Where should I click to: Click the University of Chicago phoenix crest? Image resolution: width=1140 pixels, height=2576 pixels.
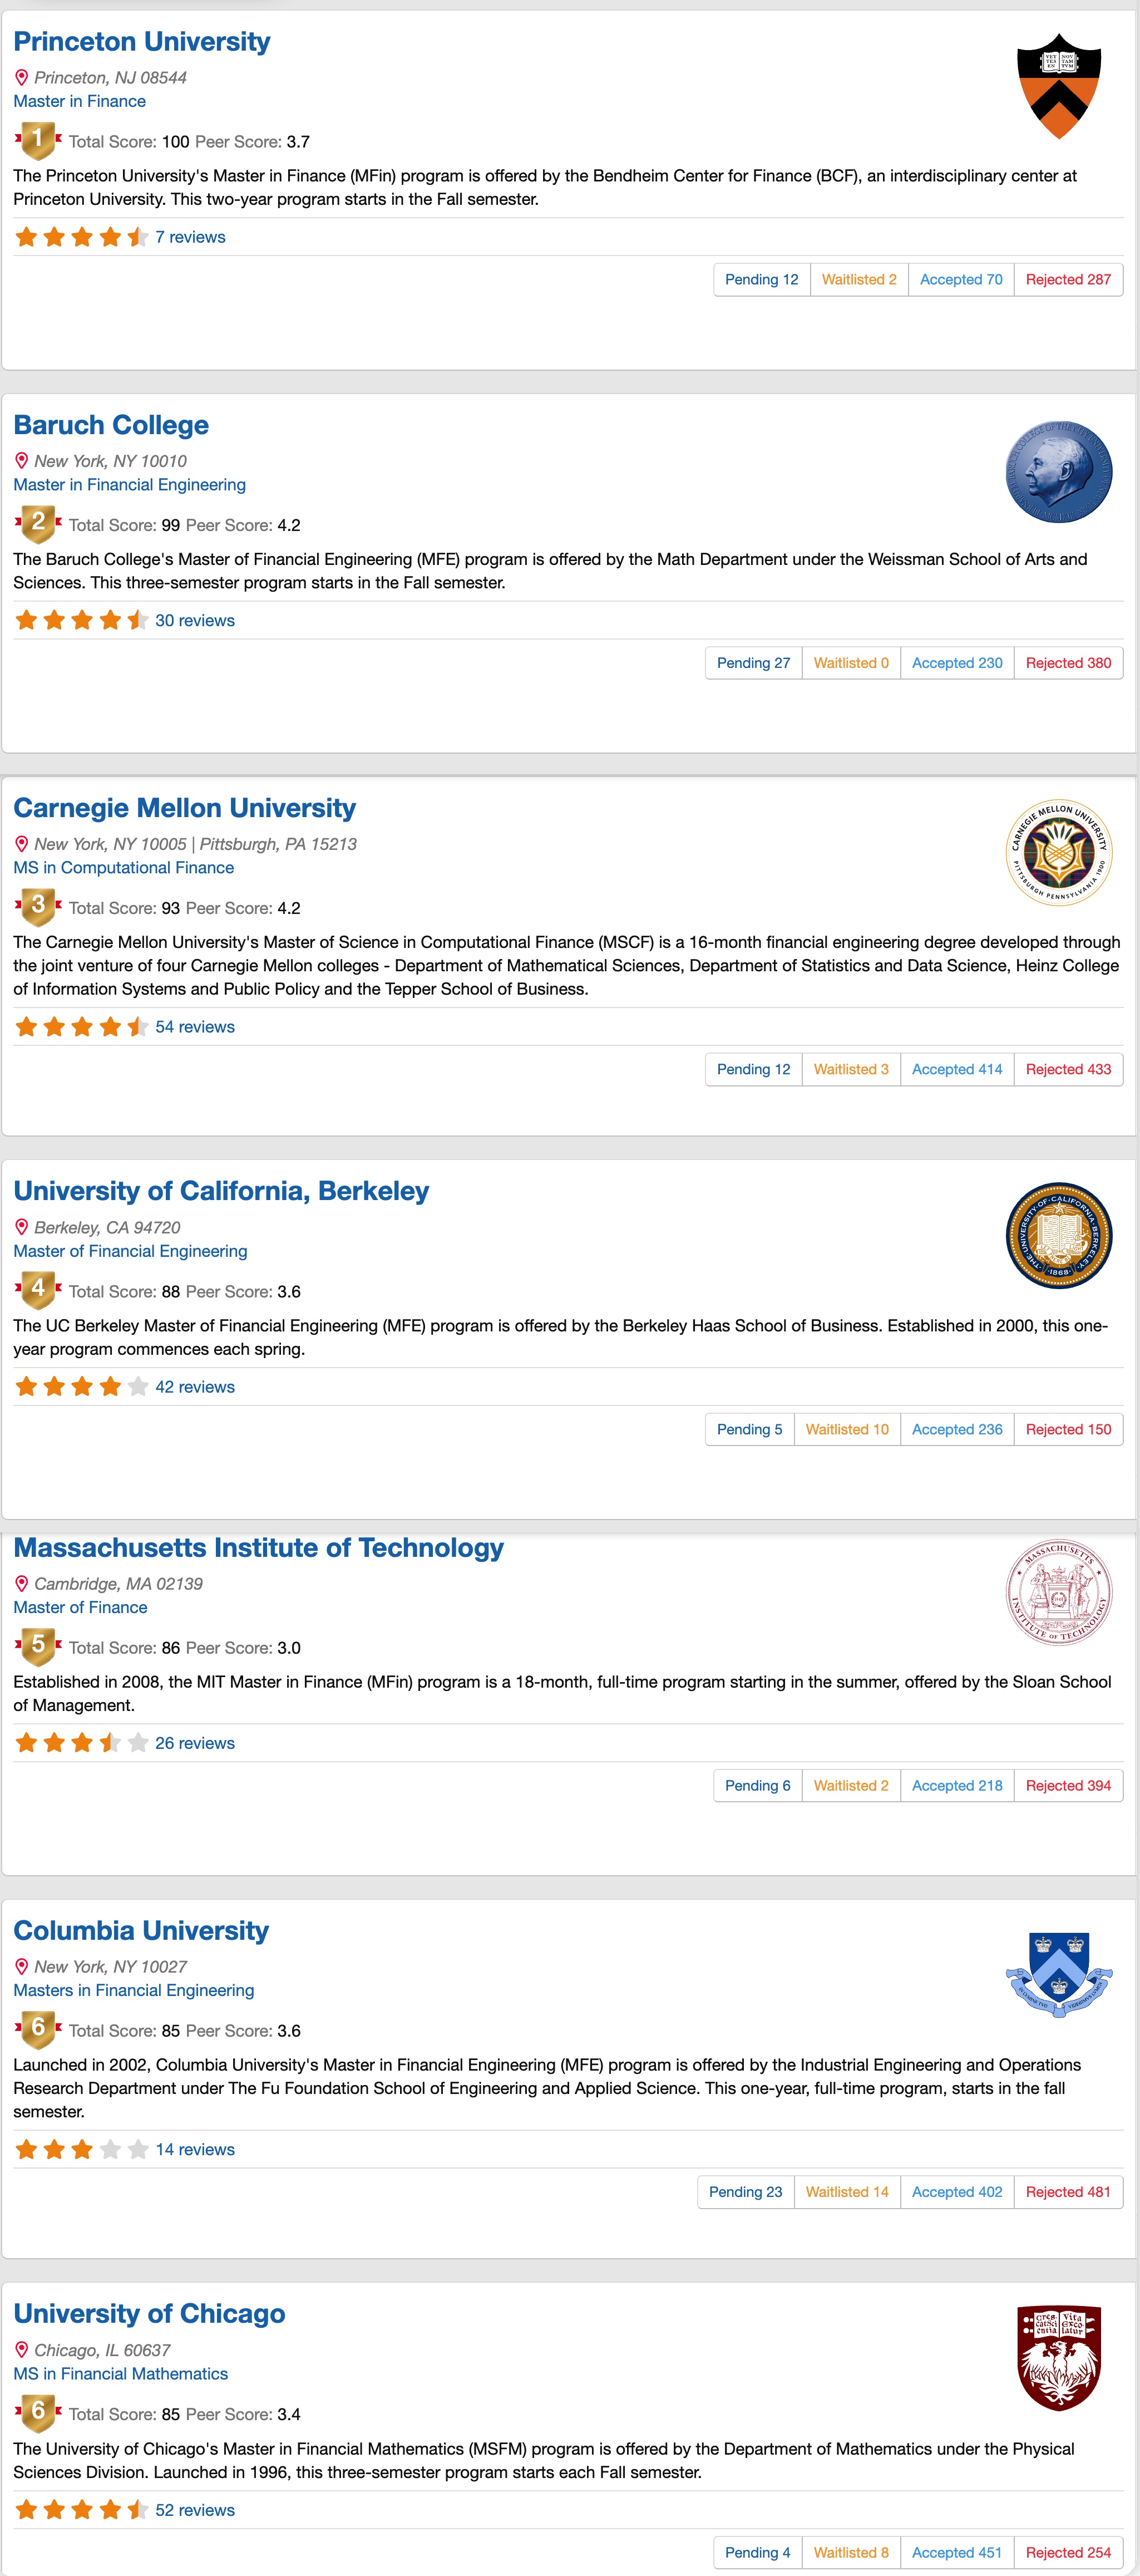coord(1059,2358)
